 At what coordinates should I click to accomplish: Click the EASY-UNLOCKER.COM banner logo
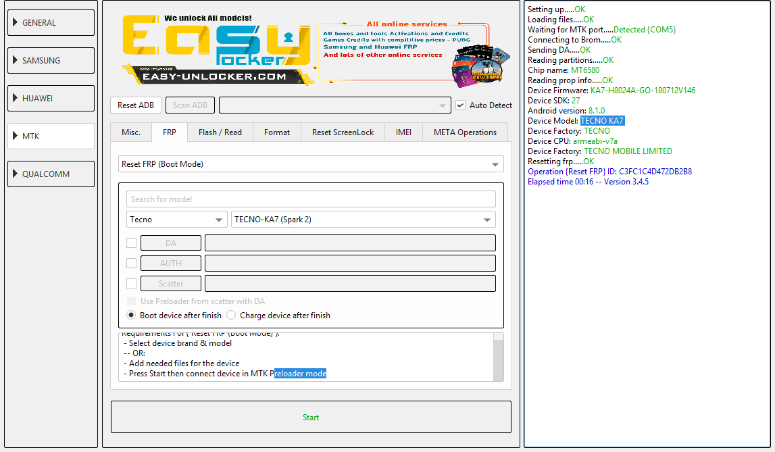click(x=218, y=49)
